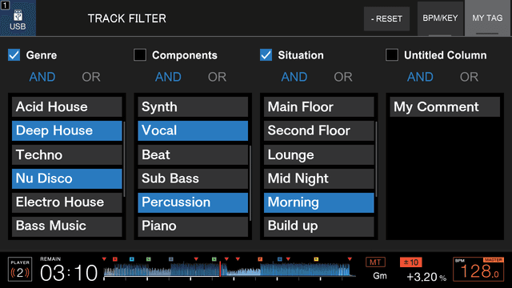Click the ±10 tempo range badge
Screen dimensions: 512x288
[410, 262]
